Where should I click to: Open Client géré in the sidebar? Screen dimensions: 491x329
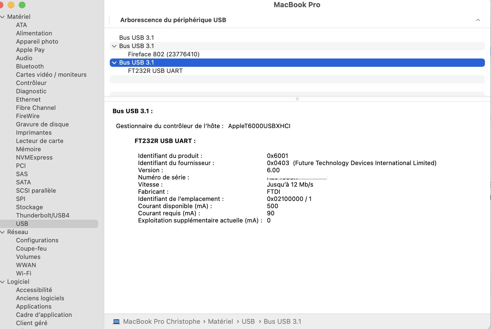click(x=32, y=323)
